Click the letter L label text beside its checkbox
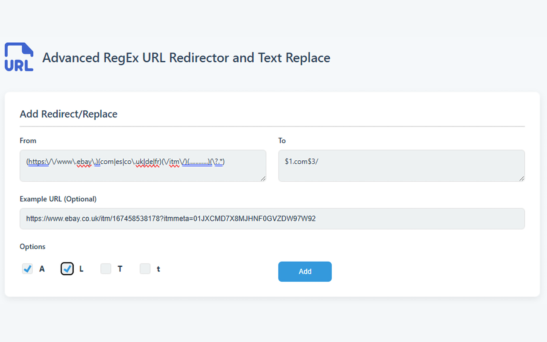This screenshot has width=547, height=342. click(x=81, y=269)
